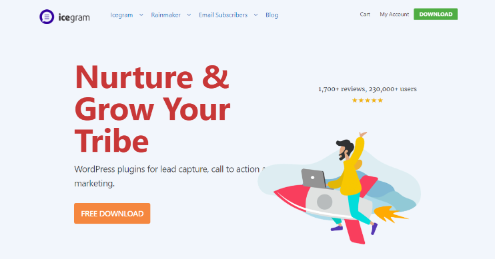This screenshot has height=259, width=495.
Task: Open the Email Subscribers navigation item
Action: pos(223,15)
